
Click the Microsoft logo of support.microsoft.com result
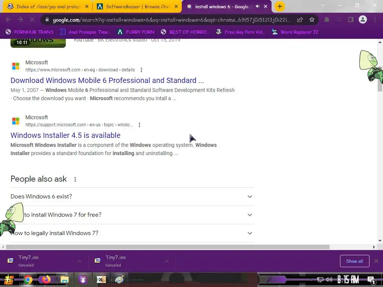16,121
